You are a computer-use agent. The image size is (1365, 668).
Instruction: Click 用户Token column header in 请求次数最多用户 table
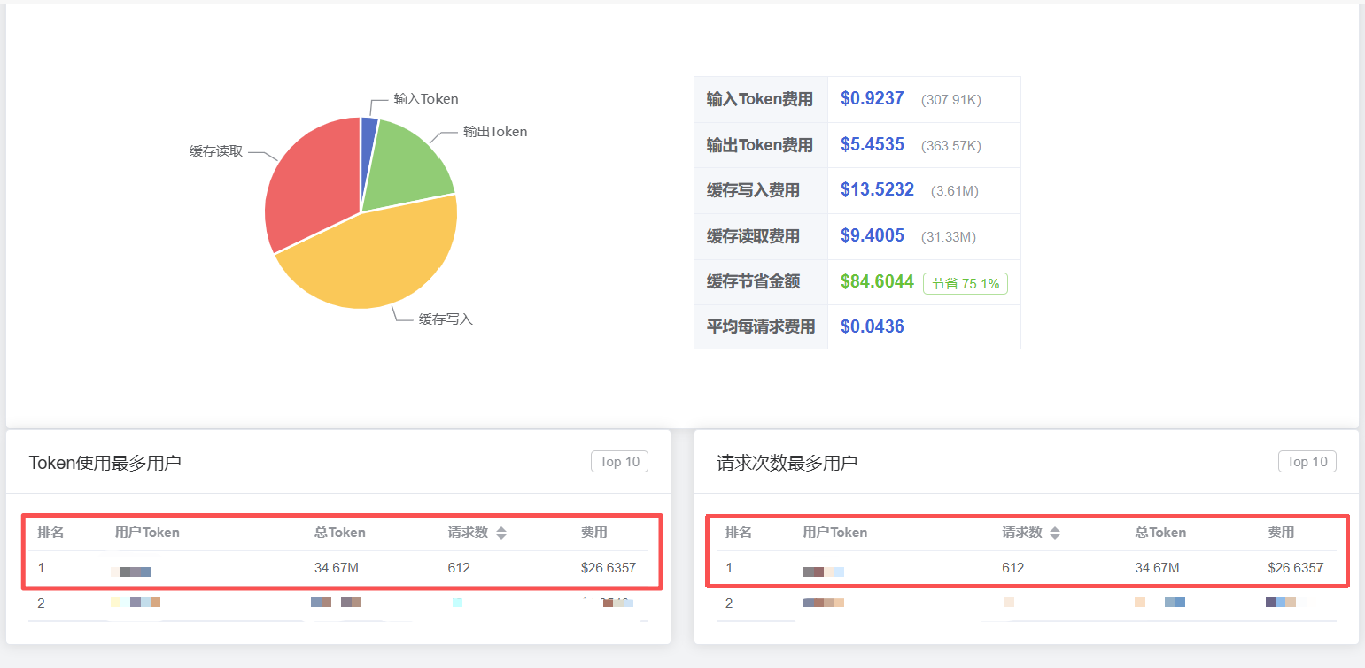pos(834,533)
